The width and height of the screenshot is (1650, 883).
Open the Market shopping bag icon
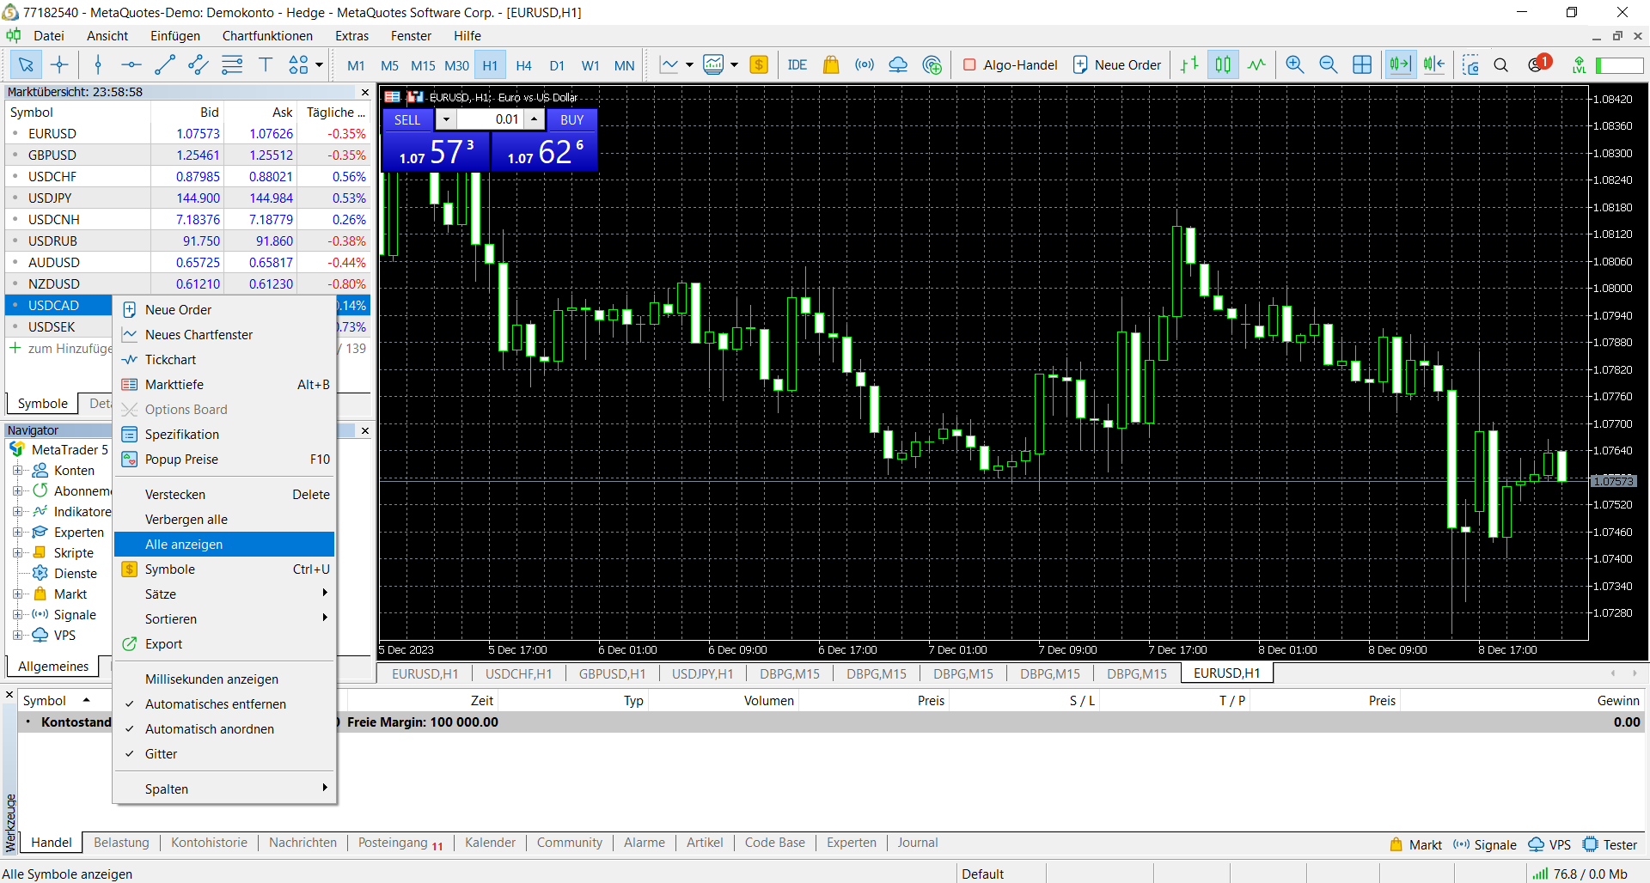[831, 64]
